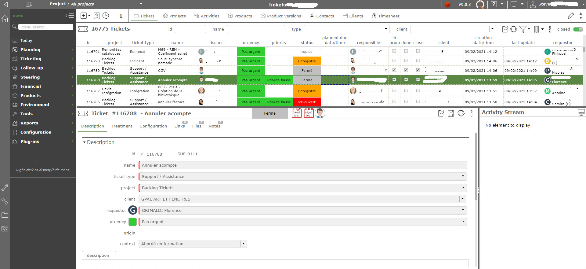Click the green urgency color swatch

click(x=133, y=222)
